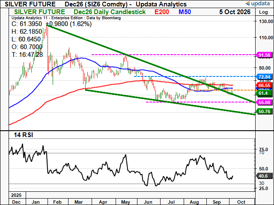
Task: Select the 66.55 red E200 price tag
Action: [264, 85]
